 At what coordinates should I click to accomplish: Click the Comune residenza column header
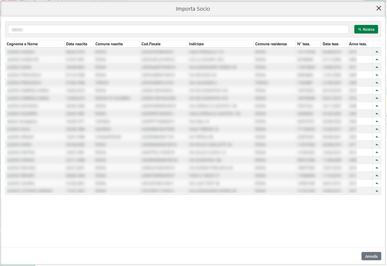point(271,44)
